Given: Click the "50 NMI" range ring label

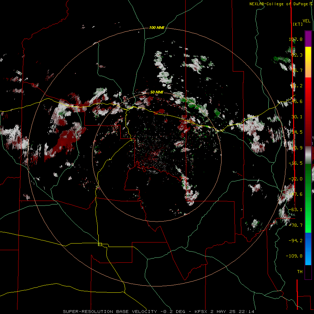Looking at the screenshot, I should tap(157, 92).
